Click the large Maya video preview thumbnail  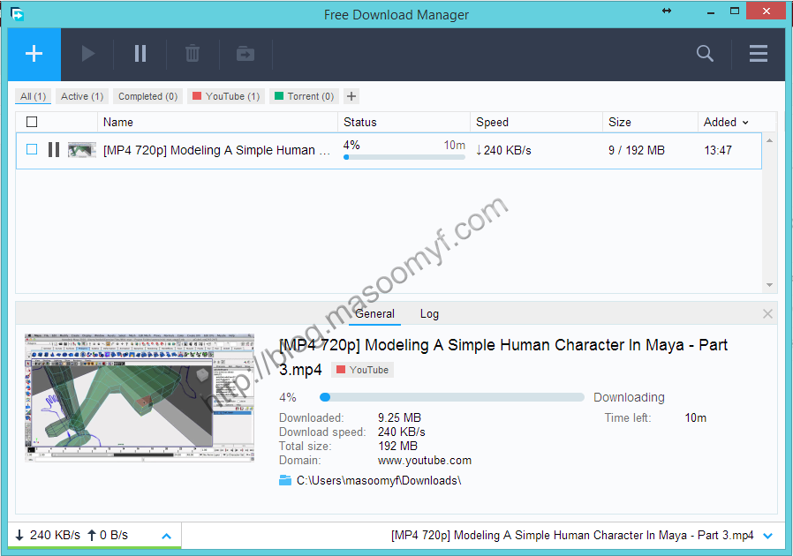click(140, 398)
